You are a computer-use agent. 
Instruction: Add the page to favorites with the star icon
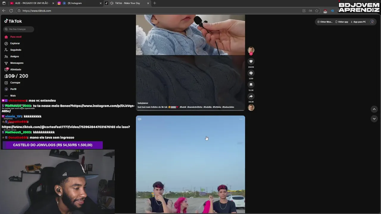(317, 11)
